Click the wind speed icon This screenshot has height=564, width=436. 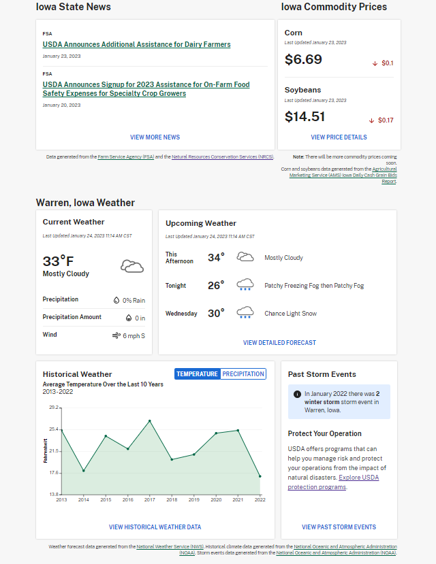[x=116, y=335]
